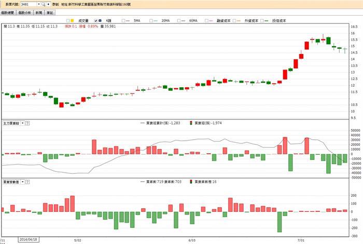Switch to the 個股分析 tab
Viewport: 363px width, 244px height.
click(x=24, y=11)
